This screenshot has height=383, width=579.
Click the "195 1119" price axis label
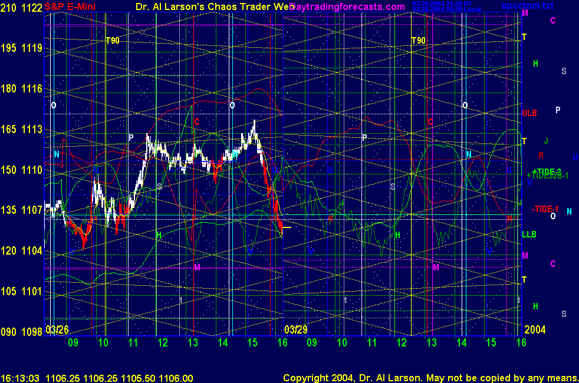21,48
